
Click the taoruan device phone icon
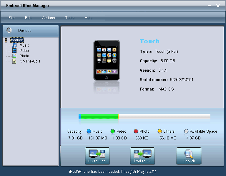coord(6,40)
